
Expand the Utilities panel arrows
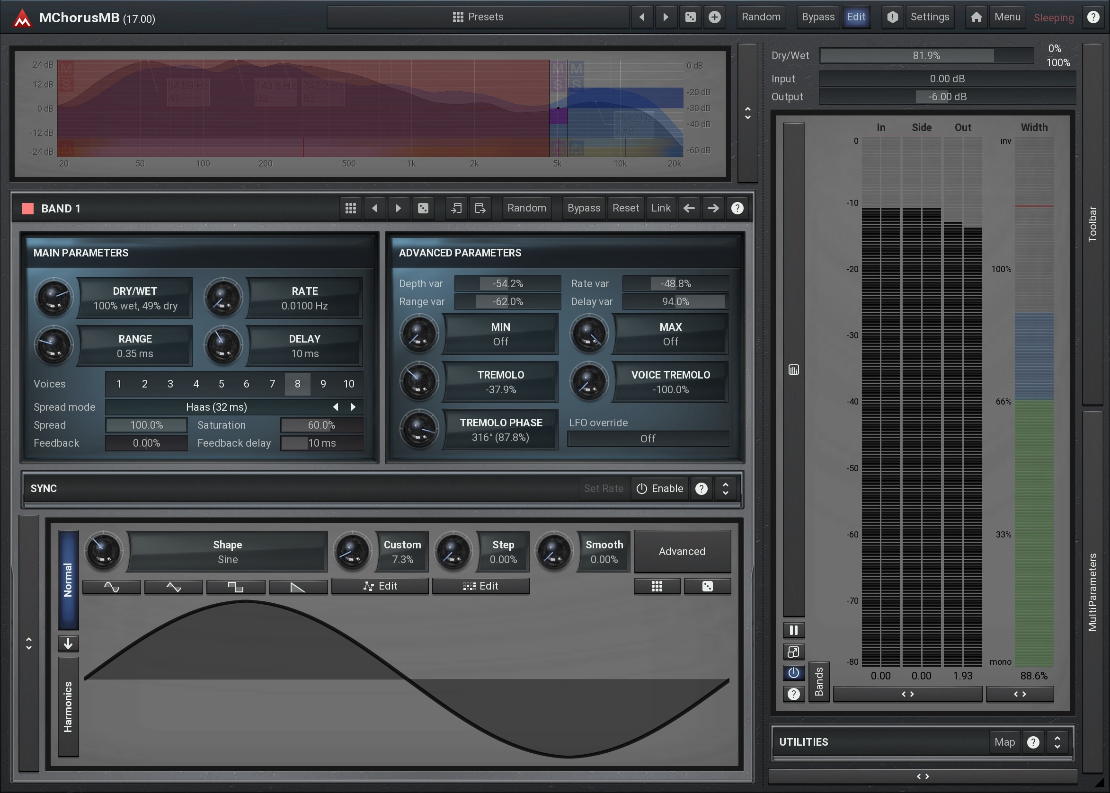(x=1057, y=742)
